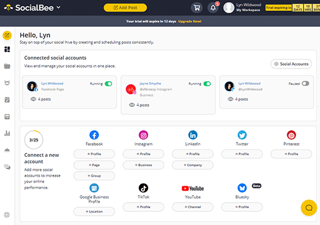Open the dashboard grid sidebar icon

pyautogui.click(x=7, y=49)
